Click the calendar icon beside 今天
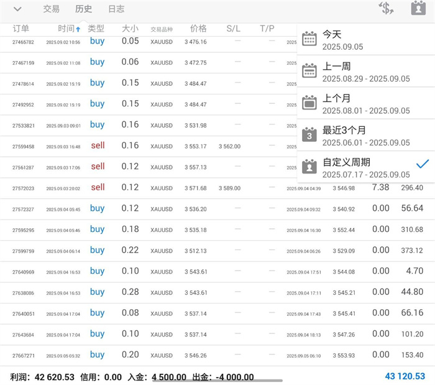The image size is (435, 385). pyautogui.click(x=309, y=39)
